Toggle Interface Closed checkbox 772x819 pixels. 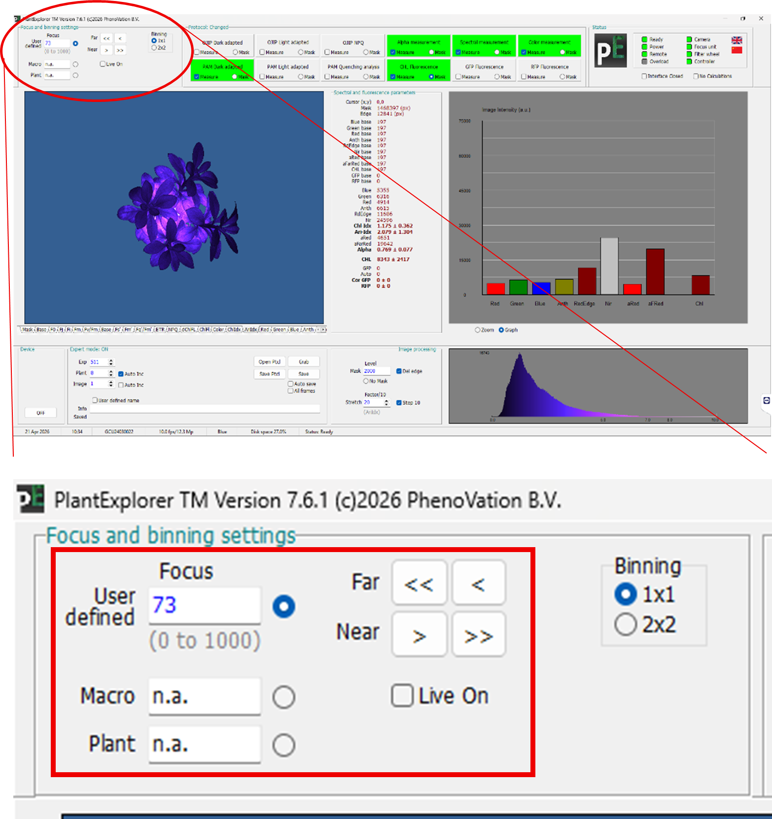pyautogui.click(x=644, y=76)
